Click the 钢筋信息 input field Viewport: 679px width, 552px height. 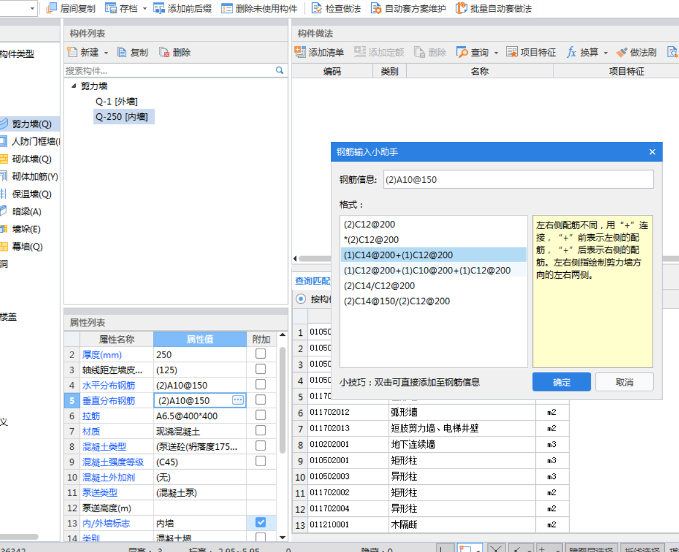518,179
